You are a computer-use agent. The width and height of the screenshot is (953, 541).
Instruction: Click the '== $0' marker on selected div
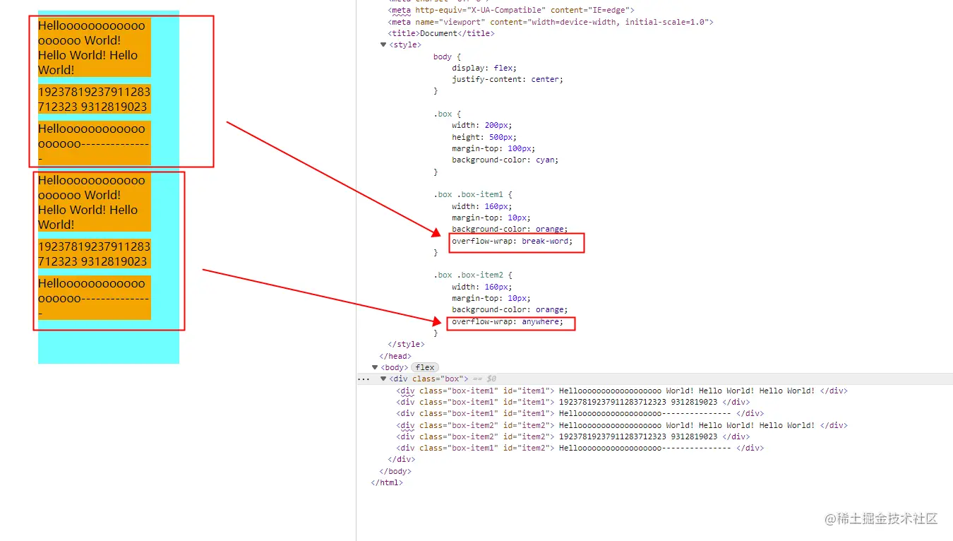pos(484,379)
